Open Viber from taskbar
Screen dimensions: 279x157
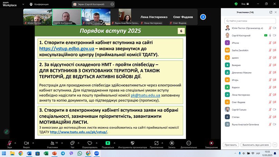71,153
